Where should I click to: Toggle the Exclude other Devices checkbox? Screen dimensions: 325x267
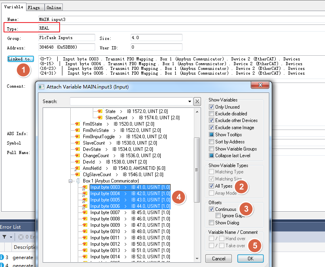pyautogui.click(x=211, y=120)
